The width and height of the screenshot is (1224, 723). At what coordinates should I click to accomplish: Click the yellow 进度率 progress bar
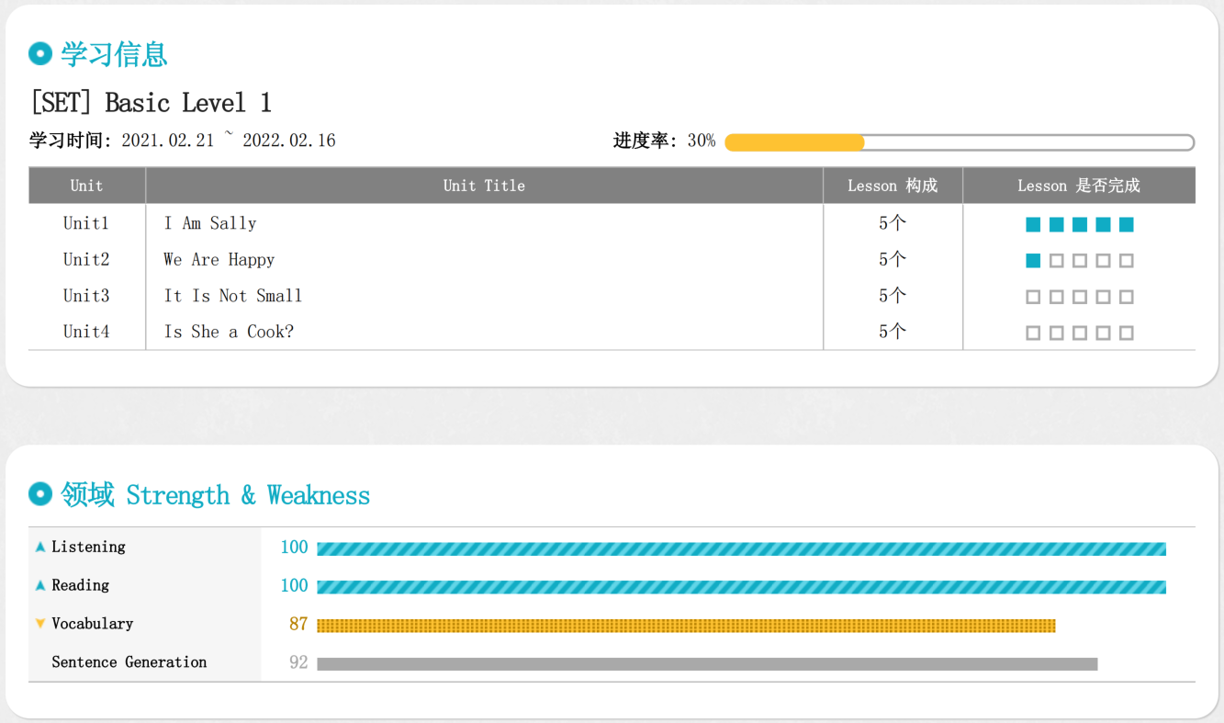[x=795, y=142]
